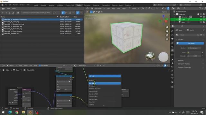
Task: Hide the Light in the outliner
Action: [201, 22]
